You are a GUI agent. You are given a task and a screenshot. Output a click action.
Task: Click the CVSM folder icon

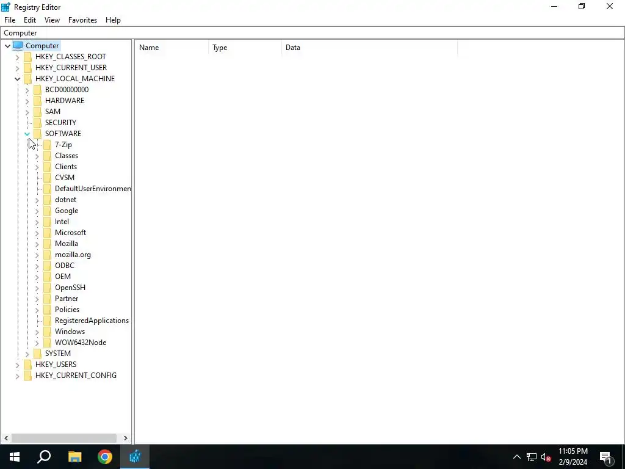coord(48,178)
